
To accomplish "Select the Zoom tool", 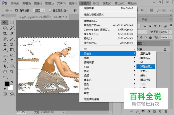I will tap(12, 72).
